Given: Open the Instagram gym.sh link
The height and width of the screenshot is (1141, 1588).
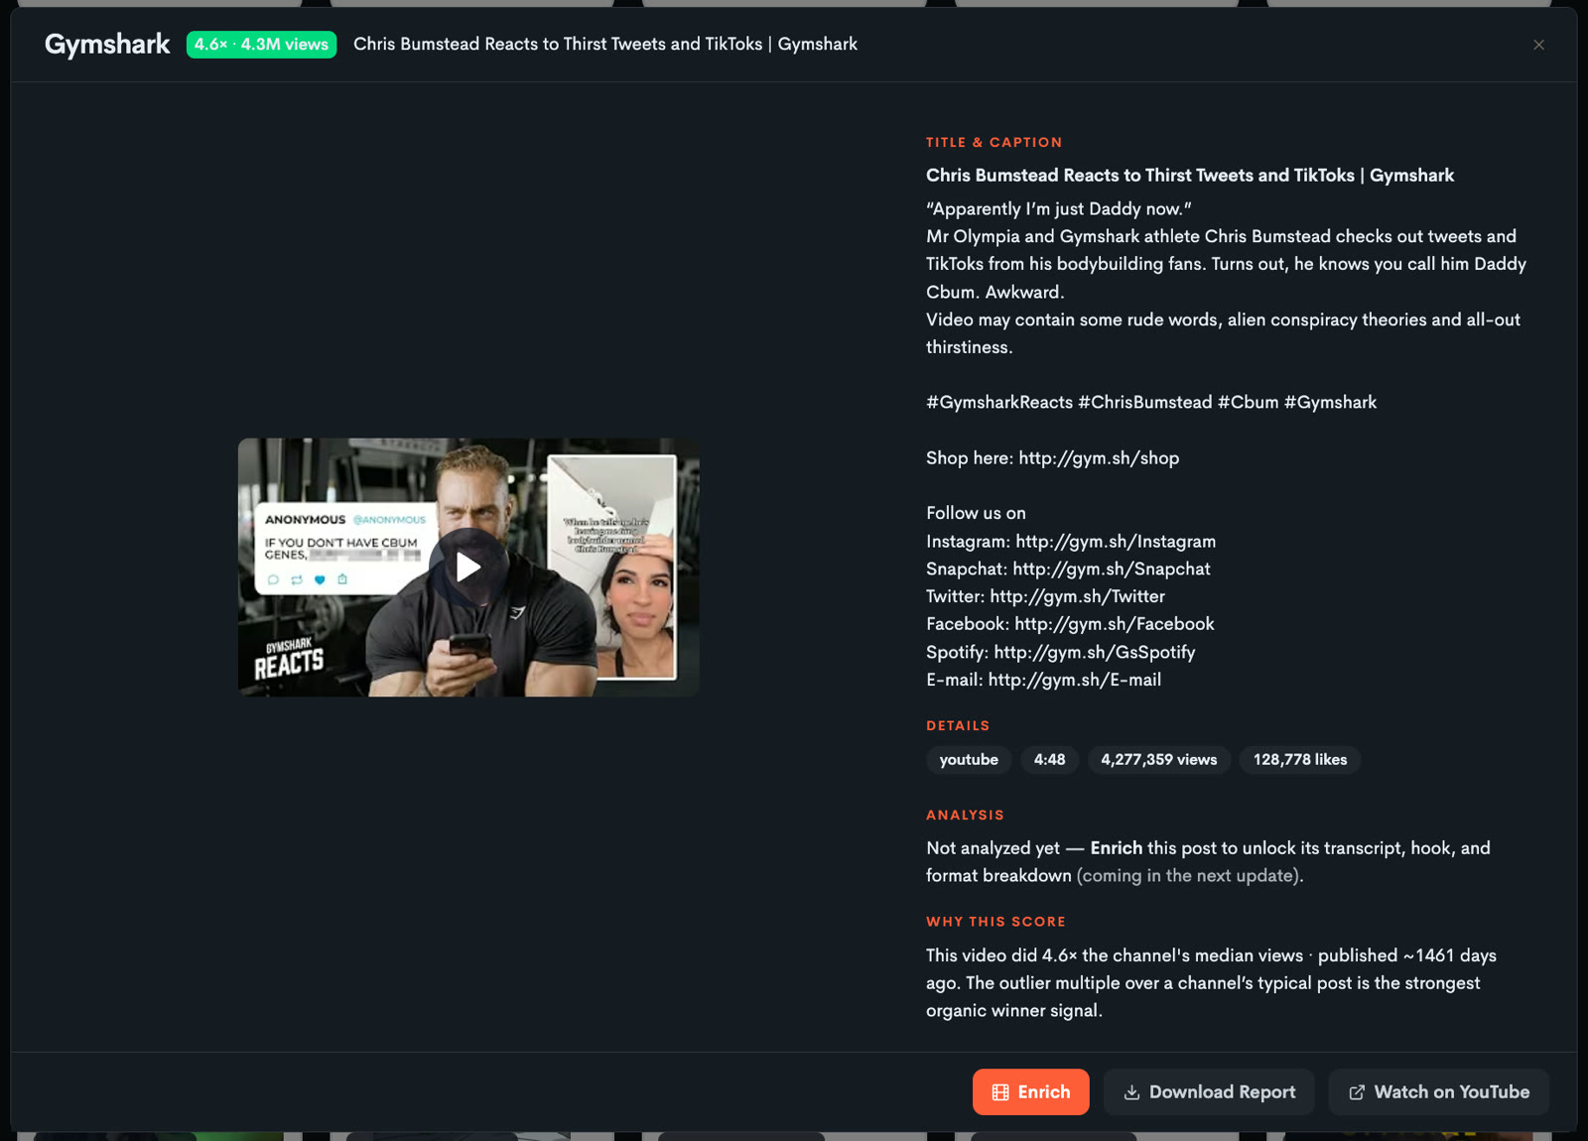Looking at the screenshot, I should (1116, 541).
